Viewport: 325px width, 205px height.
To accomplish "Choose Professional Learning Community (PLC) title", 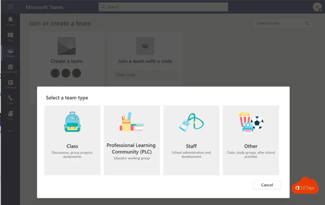I will [131, 148].
